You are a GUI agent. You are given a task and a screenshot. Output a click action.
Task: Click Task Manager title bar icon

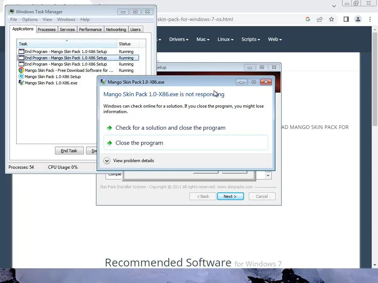[x=11, y=11]
